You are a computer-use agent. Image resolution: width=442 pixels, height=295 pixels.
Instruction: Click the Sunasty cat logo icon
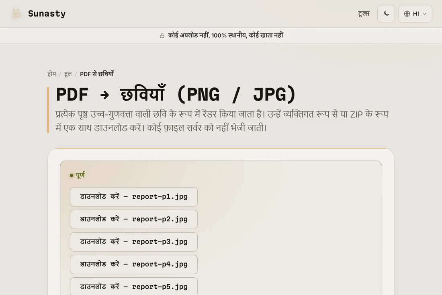(x=16, y=14)
